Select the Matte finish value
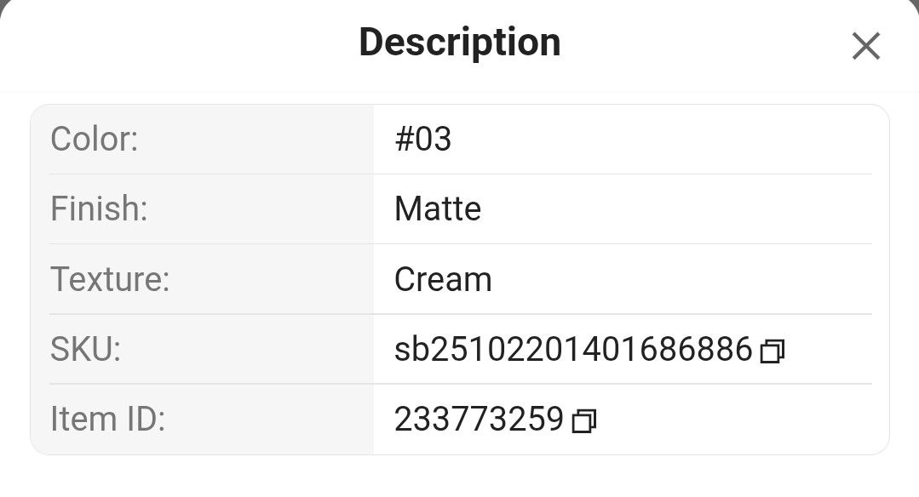 click(x=438, y=209)
